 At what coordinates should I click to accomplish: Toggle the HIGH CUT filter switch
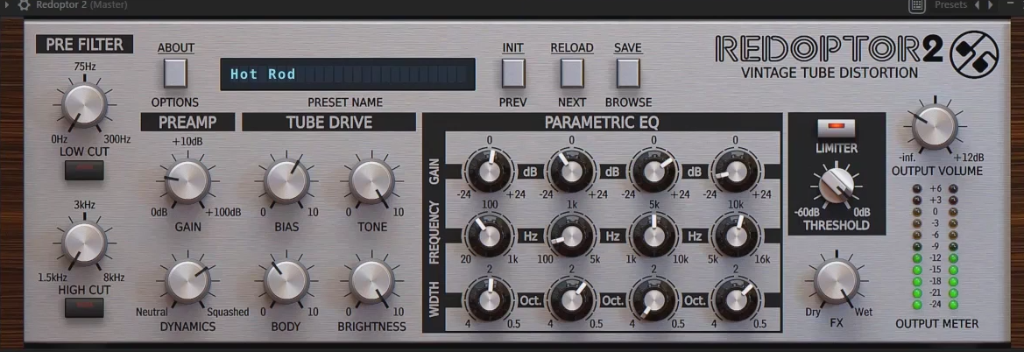click(x=84, y=306)
